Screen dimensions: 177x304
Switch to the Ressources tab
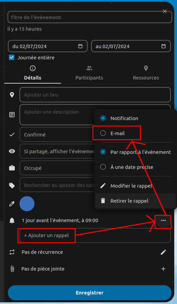point(146,74)
